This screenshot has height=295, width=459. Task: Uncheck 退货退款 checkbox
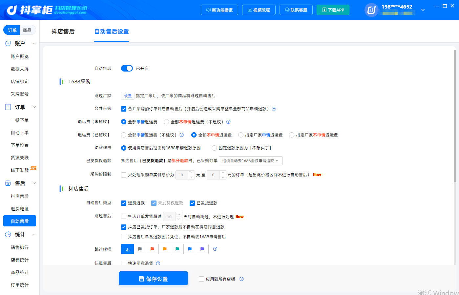124,203
